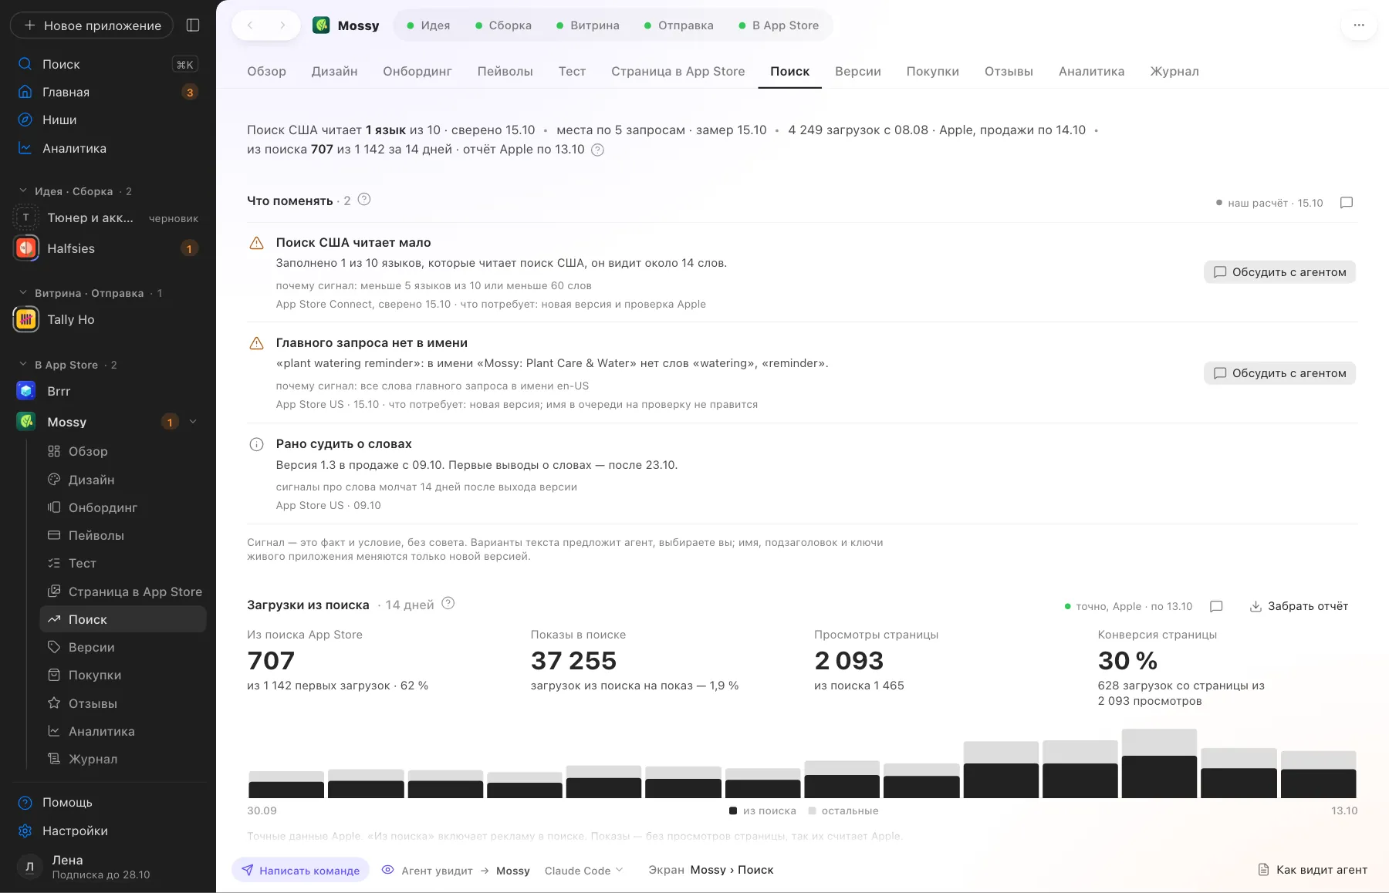
Task: Open Онбординг under Mossy in sidebar
Action: [123, 507]
